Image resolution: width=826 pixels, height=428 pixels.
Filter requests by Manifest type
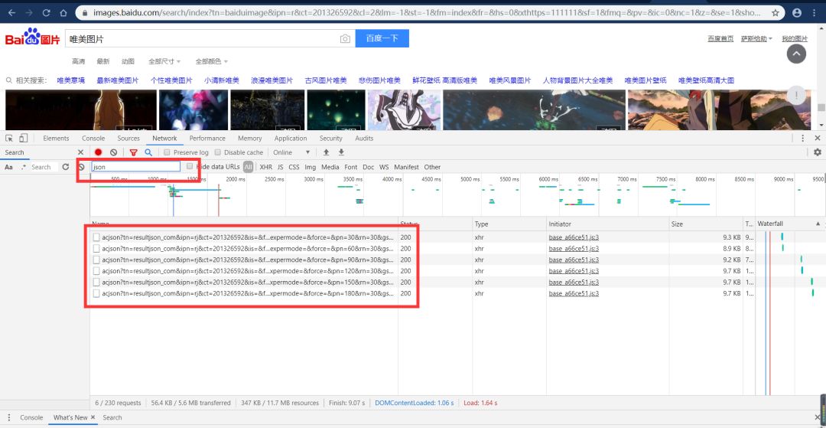coord(406,167)
